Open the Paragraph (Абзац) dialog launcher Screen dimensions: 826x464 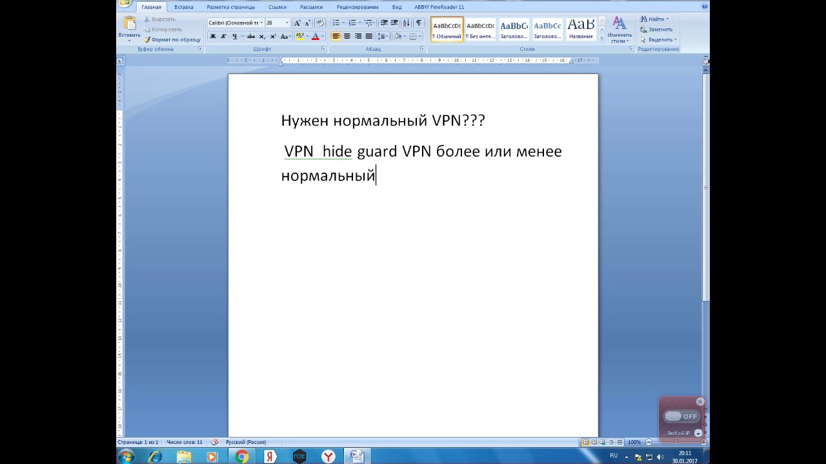point(422,49)
